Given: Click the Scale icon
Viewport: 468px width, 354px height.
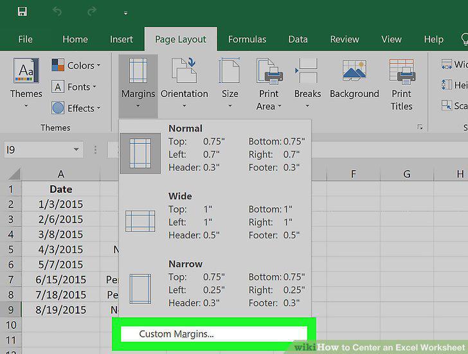Looking at the screenshot, I should [x=447, y=105].
